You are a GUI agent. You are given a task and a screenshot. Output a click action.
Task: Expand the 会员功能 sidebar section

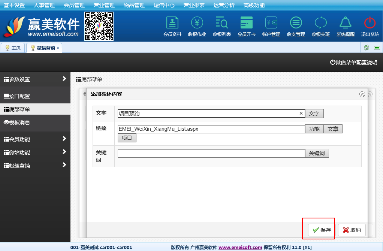click(35, 139)
